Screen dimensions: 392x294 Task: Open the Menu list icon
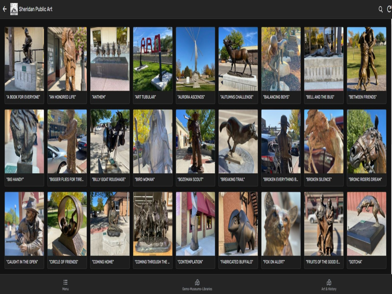point(65,282)
